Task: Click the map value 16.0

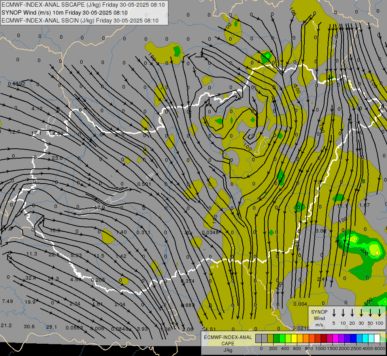Action: click(55, 230)
